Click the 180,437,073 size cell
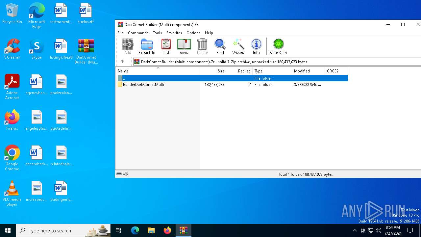The width and height of the screenshot is (421, 237). (214, 85)
